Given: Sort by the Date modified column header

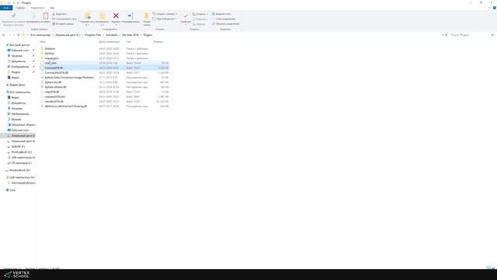Looking at the screenshot, I should 109,42.
